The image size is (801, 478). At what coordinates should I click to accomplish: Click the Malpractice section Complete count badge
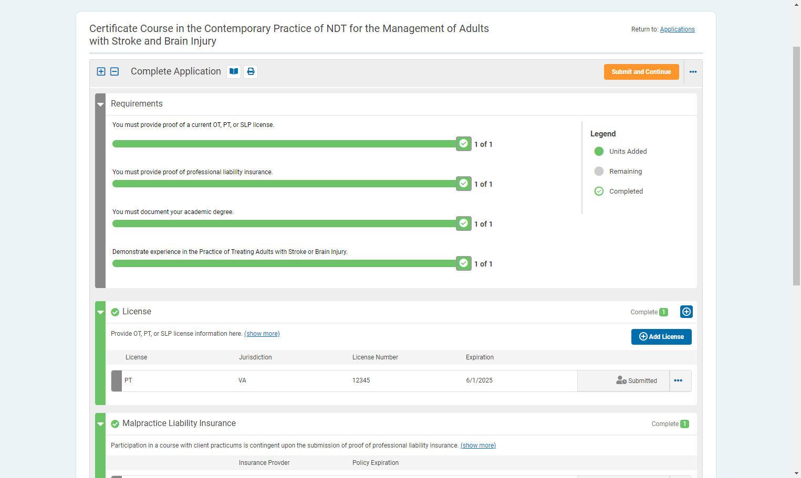[684, 424]
